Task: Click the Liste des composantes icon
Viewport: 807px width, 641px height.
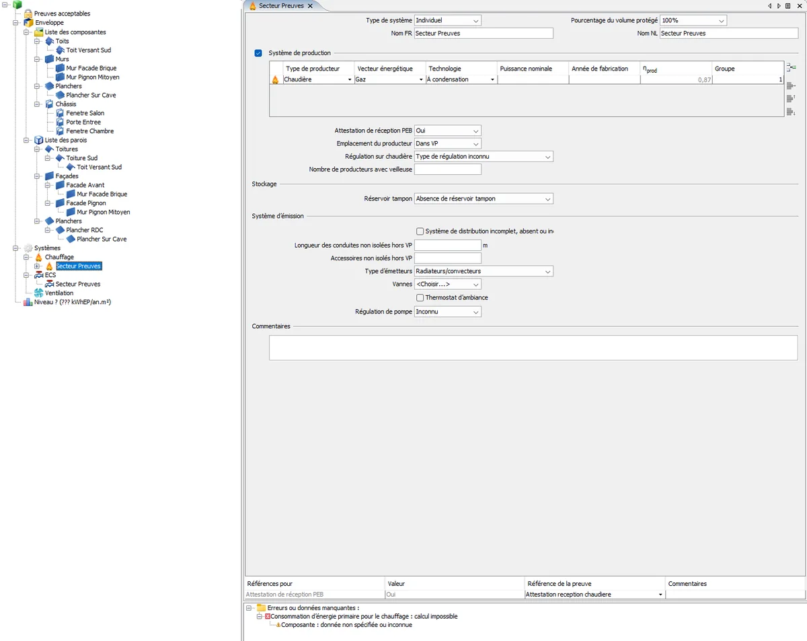Action: click(x=39, y=32)
